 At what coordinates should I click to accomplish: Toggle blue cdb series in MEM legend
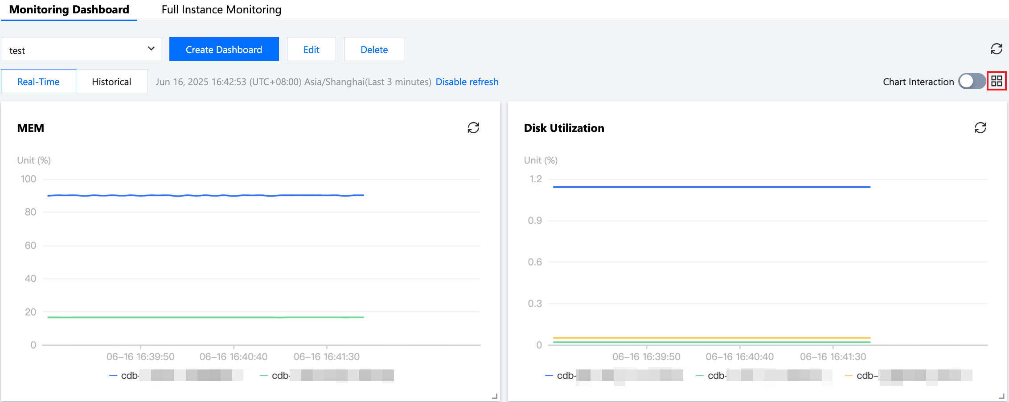point(129,376)
